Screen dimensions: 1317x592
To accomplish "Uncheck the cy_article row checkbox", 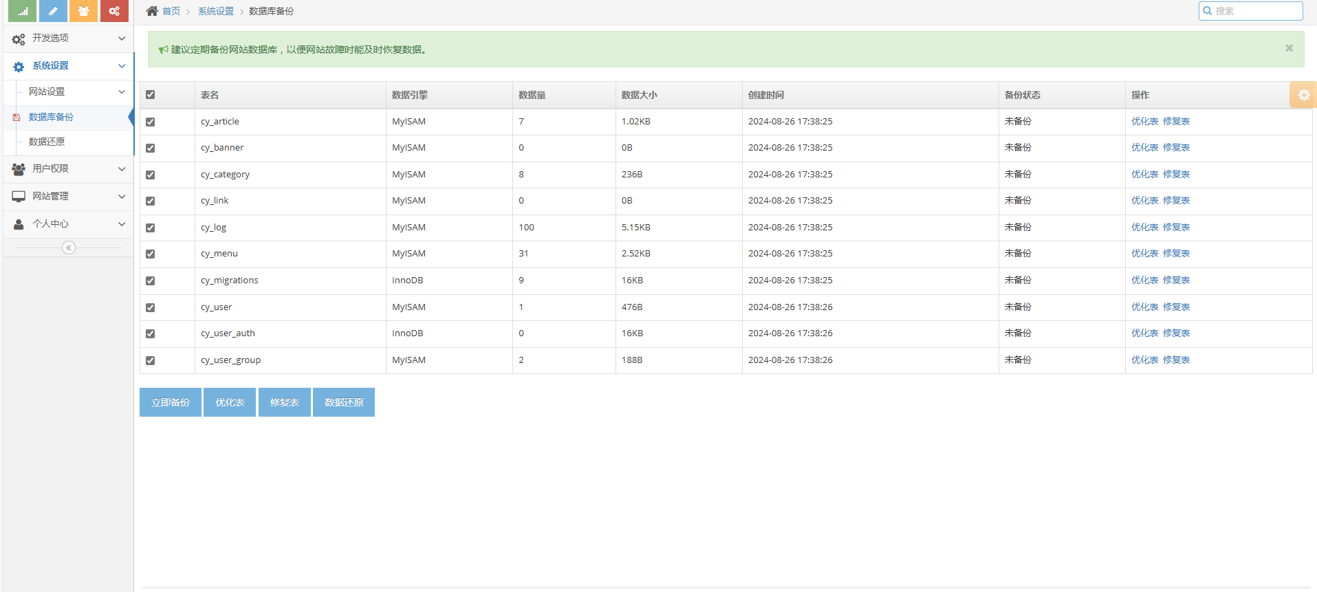I will 150,122.
